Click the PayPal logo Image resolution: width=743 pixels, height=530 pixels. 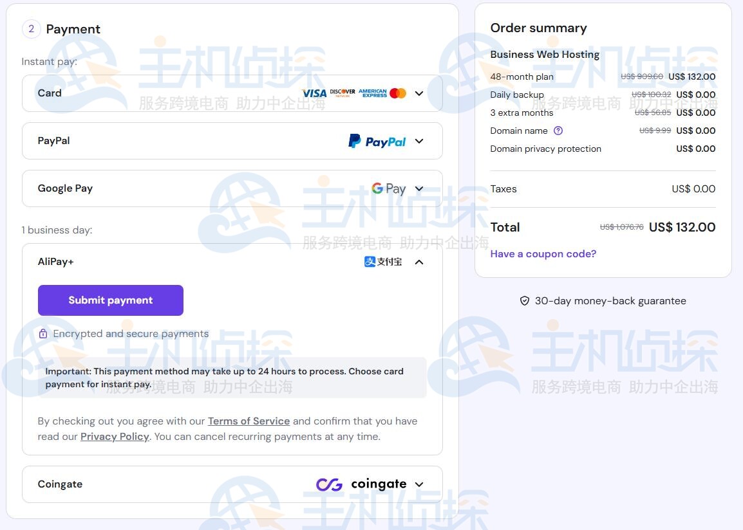(377, 140)
